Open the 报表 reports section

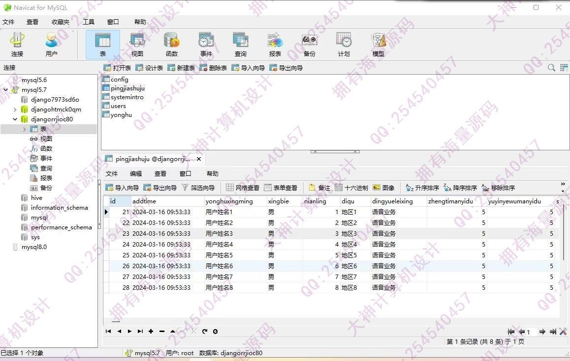[275, 44]
